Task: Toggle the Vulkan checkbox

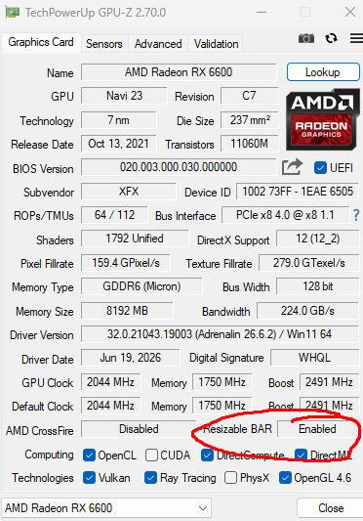Action: tap(89, 478)
